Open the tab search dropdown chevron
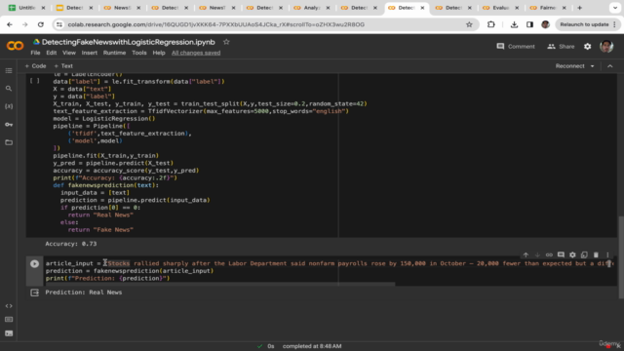 point(615,8)
